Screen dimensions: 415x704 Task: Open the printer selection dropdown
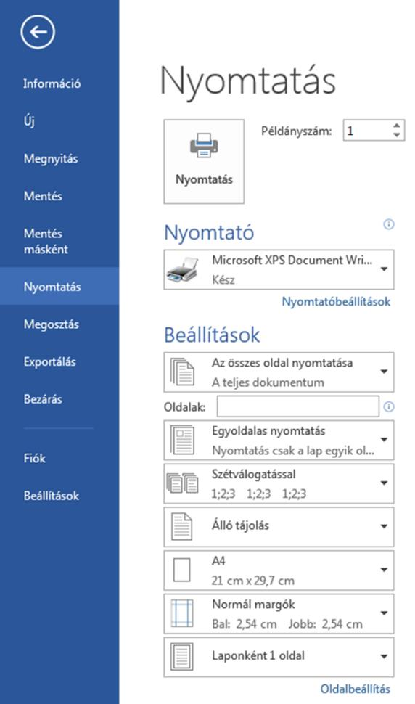click(279, 269)
